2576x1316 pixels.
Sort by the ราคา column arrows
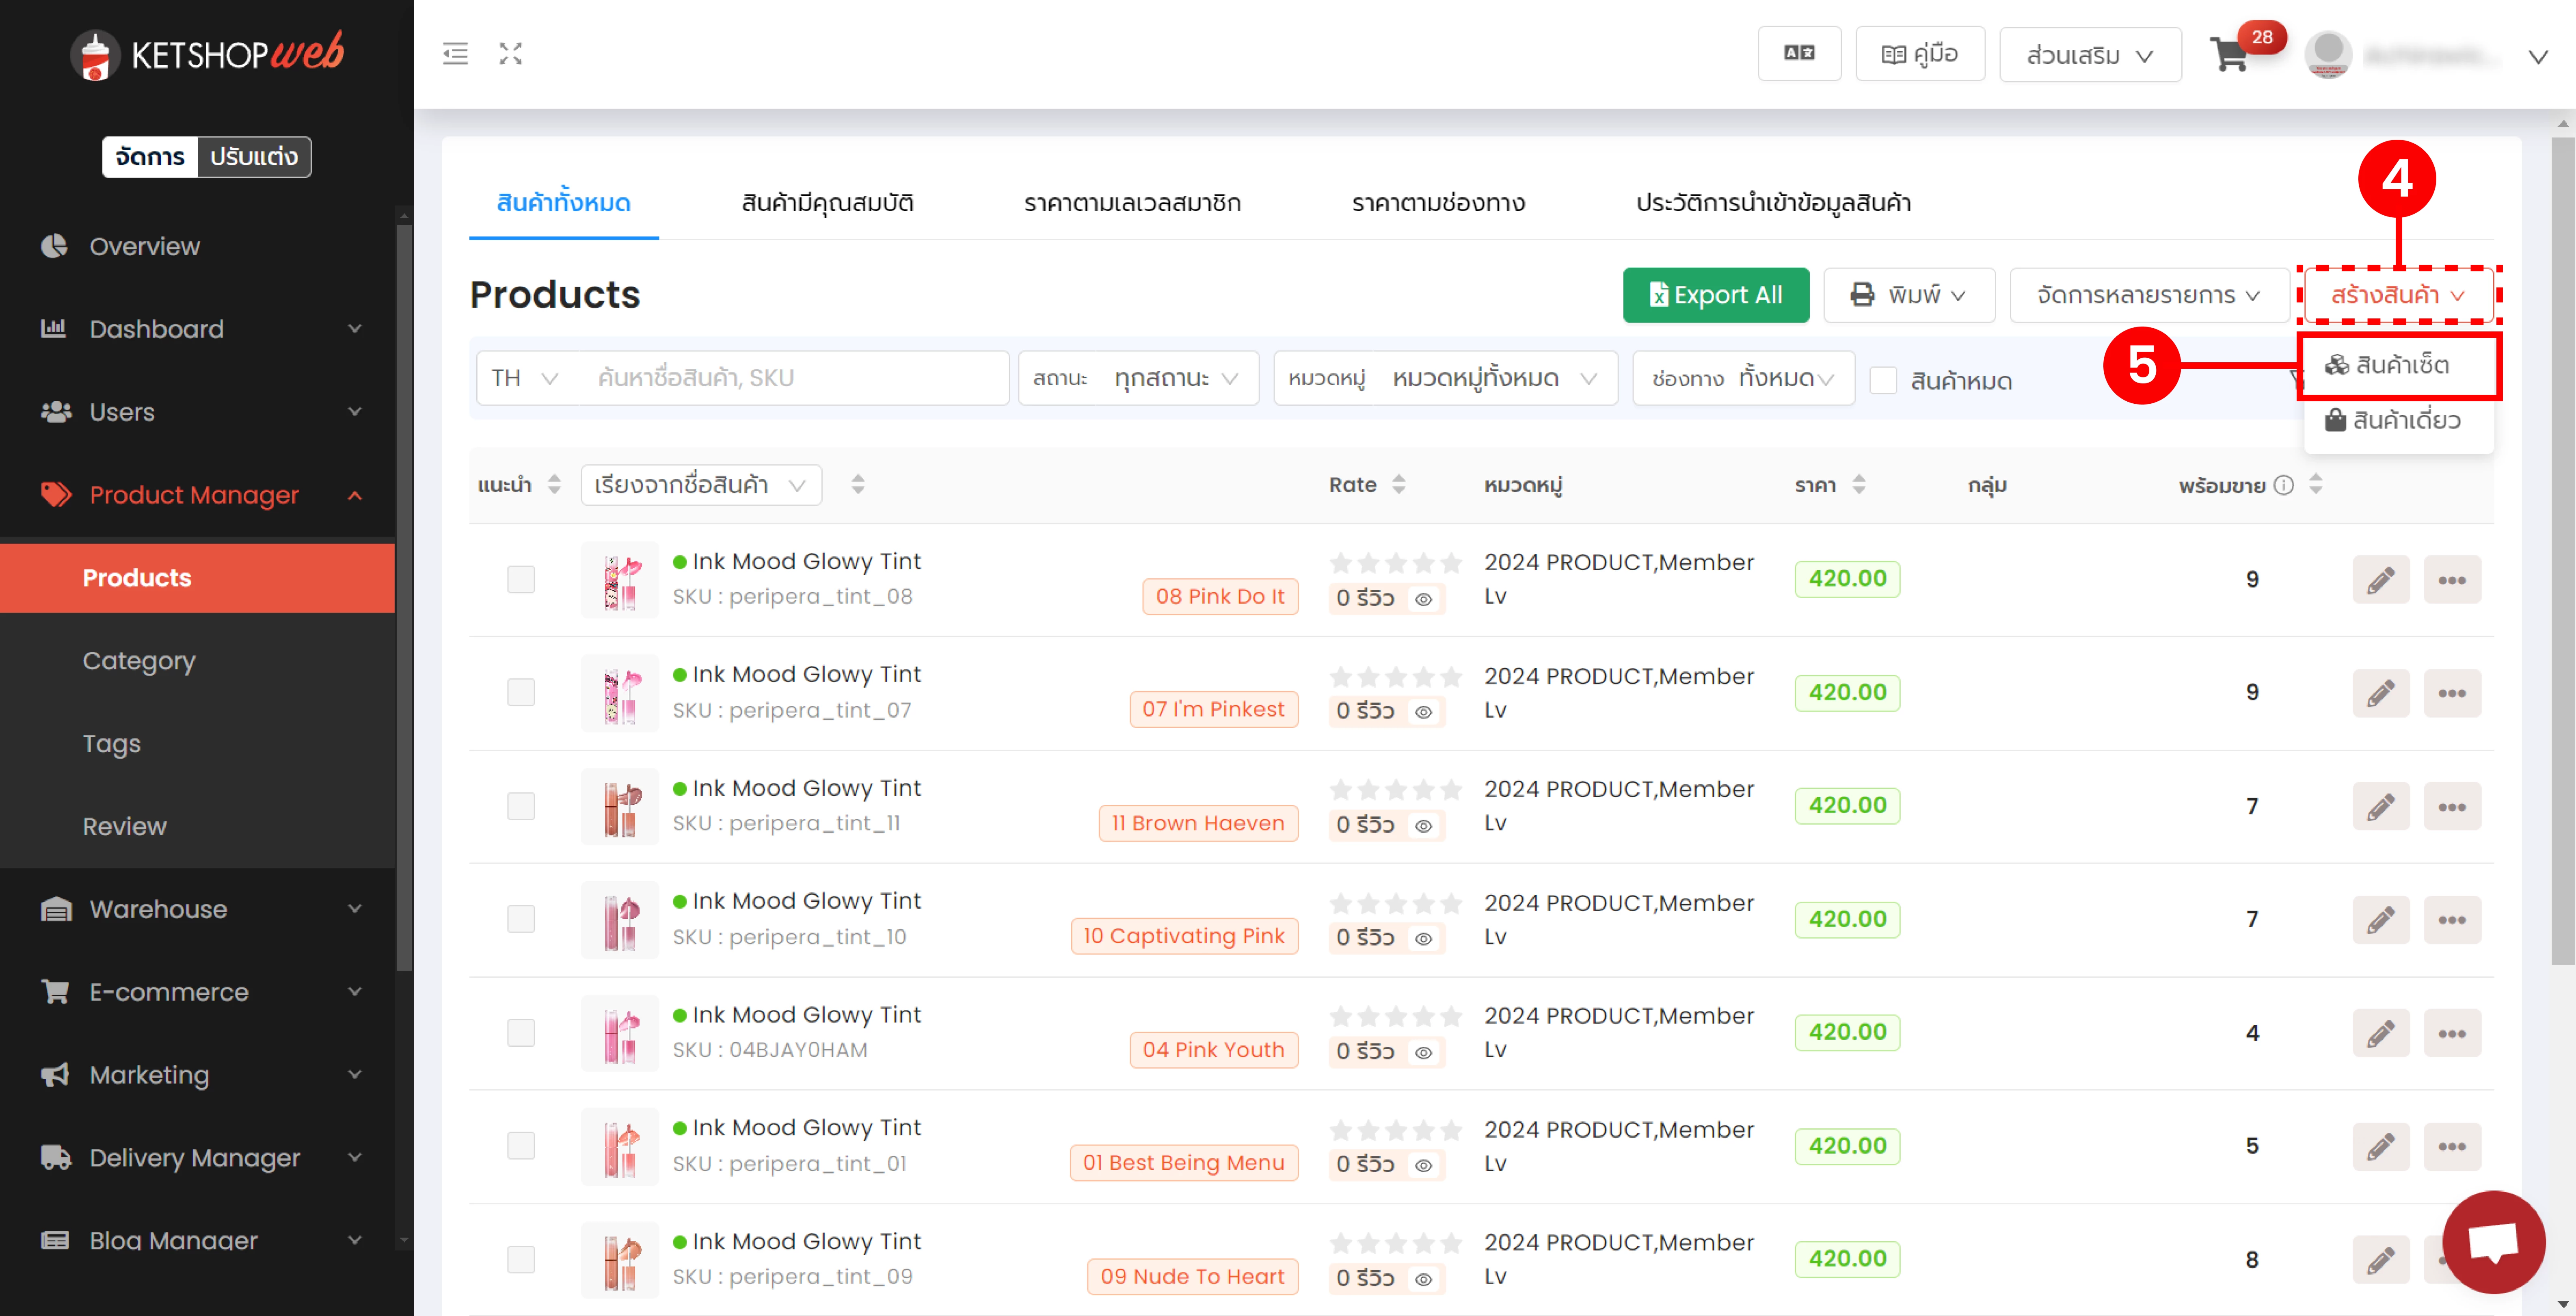tap(1859, 485)
